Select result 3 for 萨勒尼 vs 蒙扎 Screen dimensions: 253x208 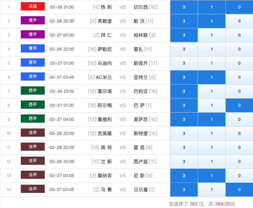click(184, 49)
